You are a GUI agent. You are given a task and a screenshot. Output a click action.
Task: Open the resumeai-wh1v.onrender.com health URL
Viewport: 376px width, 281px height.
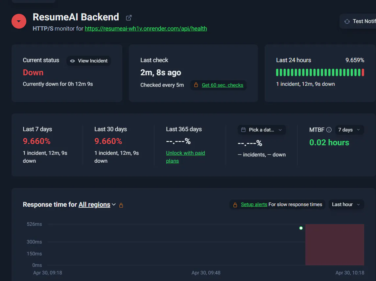(x=146, y=29)
